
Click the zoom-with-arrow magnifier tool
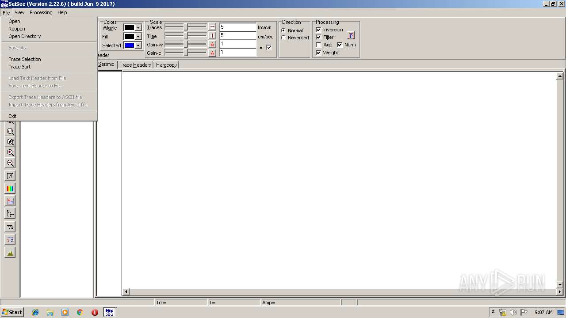point(10,142)
